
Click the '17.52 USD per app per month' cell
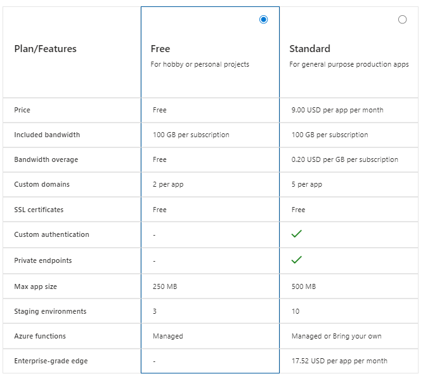[339, 361]
